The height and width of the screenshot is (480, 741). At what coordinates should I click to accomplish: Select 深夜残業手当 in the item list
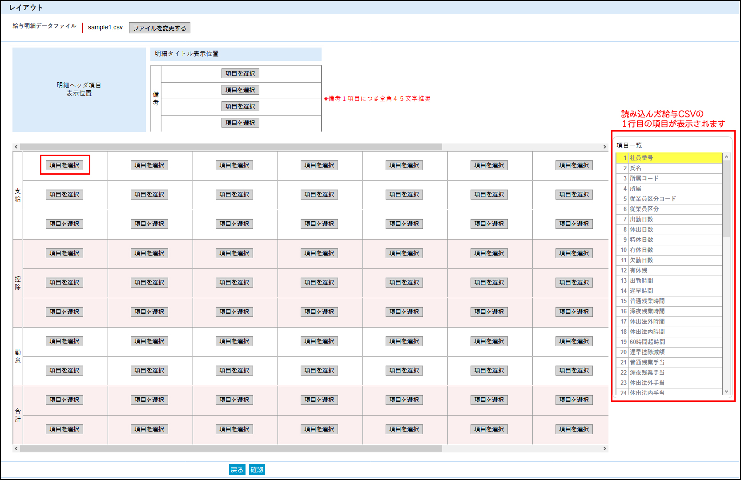pos(669,372)
